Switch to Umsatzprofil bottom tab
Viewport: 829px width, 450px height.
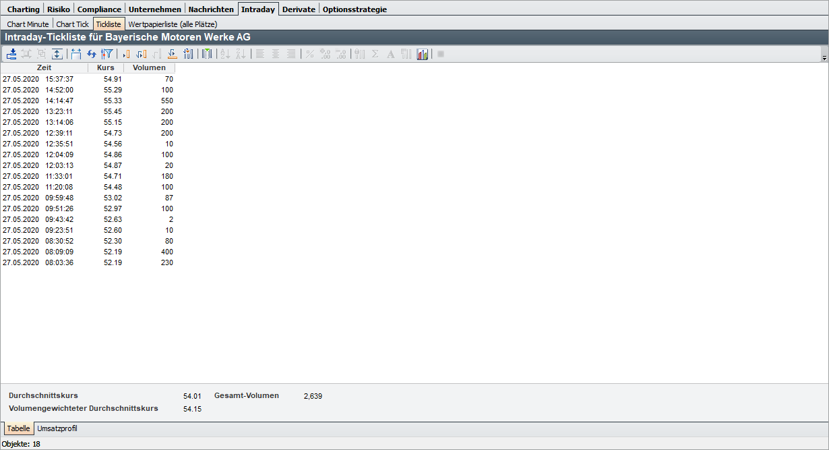pyautogui.click(x=57, y=428)
